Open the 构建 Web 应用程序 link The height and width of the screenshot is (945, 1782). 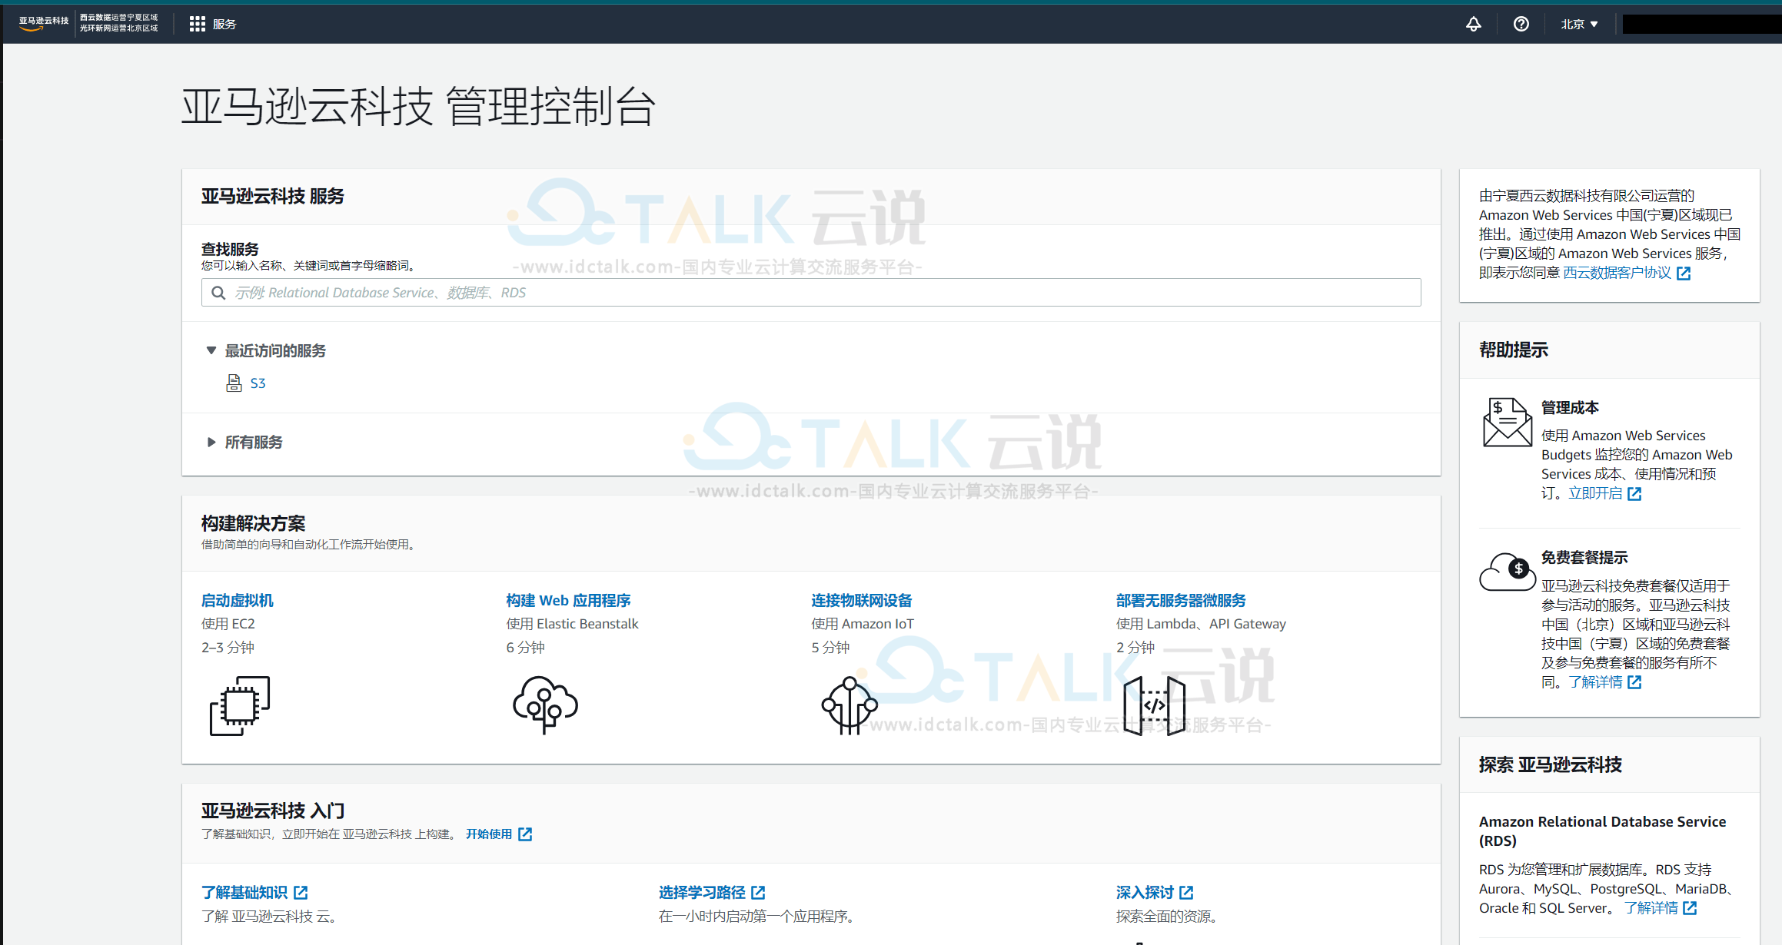[568, 600]
